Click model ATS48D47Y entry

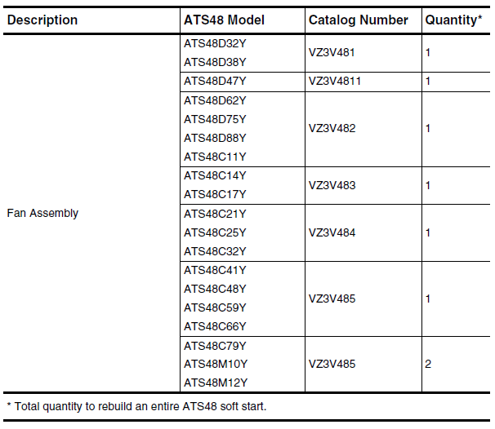[215, 82]
